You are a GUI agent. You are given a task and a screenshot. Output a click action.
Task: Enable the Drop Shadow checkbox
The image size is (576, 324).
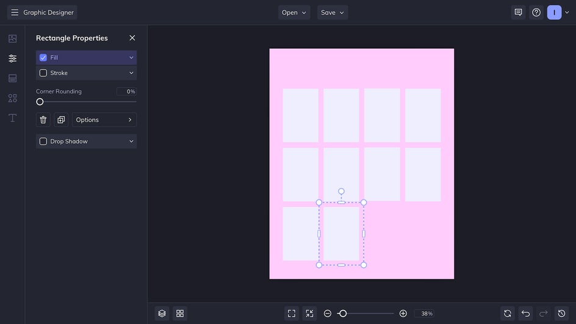[43, 142]
